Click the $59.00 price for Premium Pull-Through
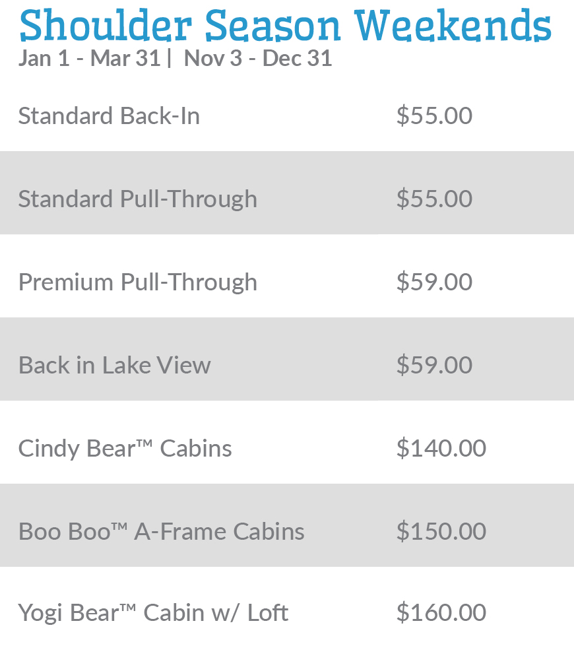 [x=434, y=282]
